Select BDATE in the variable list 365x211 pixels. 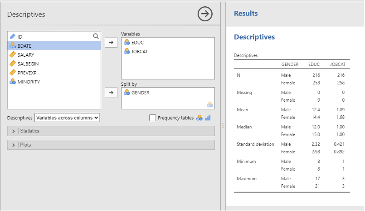(x=54, y=46)
